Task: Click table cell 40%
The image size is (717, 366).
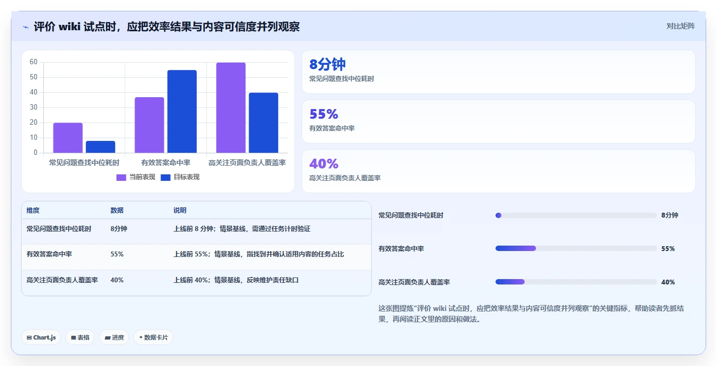Action: point(117,280)
